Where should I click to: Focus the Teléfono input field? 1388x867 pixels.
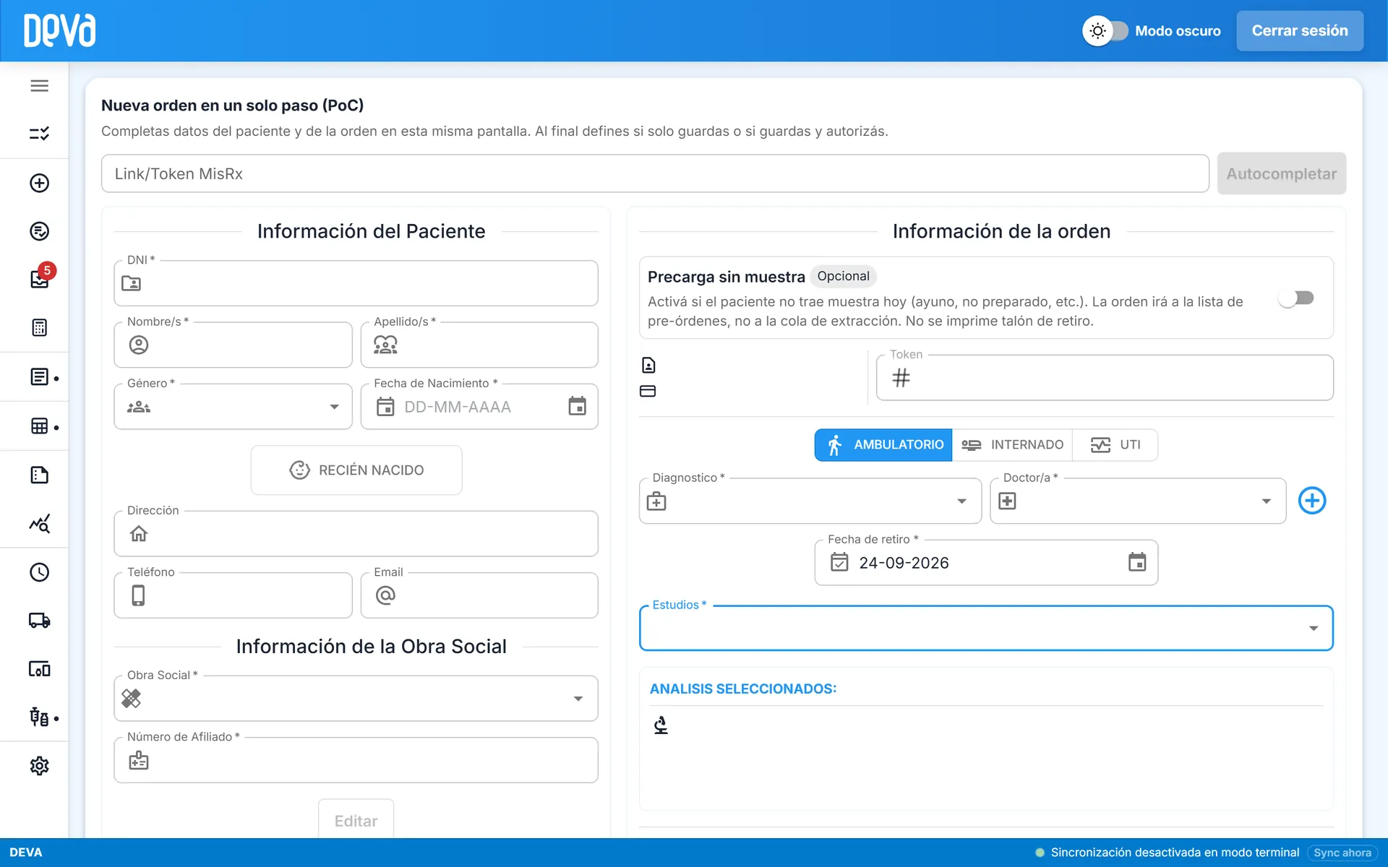233,595
